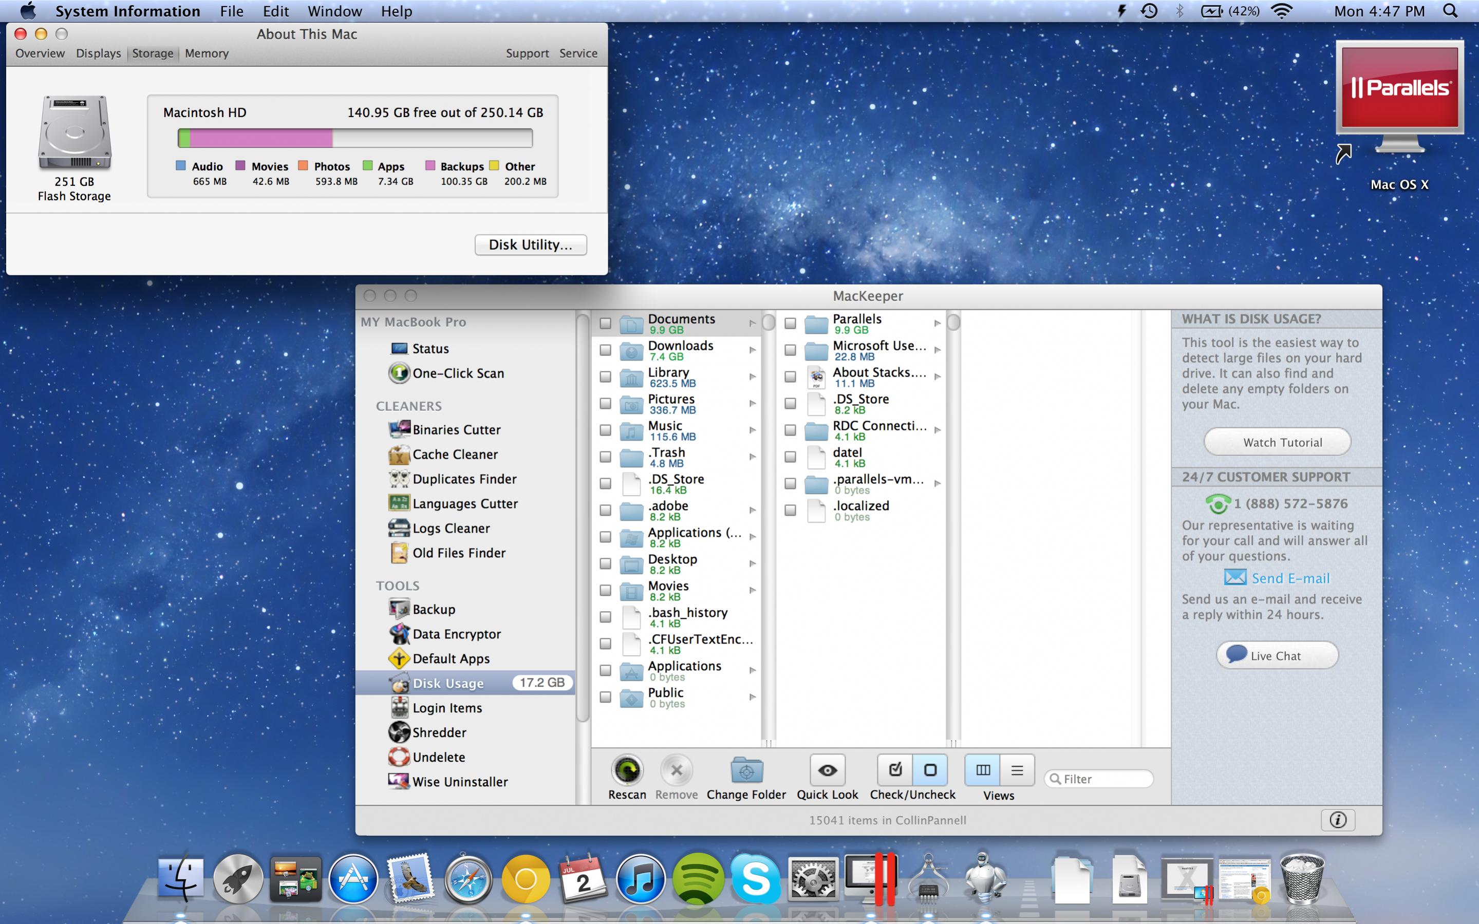Expand the Music folder arrow
Viewport: 1479px width, 924px height.
752,430
